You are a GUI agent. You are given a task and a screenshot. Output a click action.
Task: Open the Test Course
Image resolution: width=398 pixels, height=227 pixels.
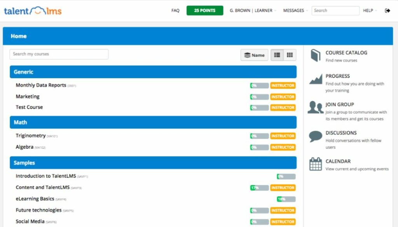pyautogui.click(x=29, y=107)
